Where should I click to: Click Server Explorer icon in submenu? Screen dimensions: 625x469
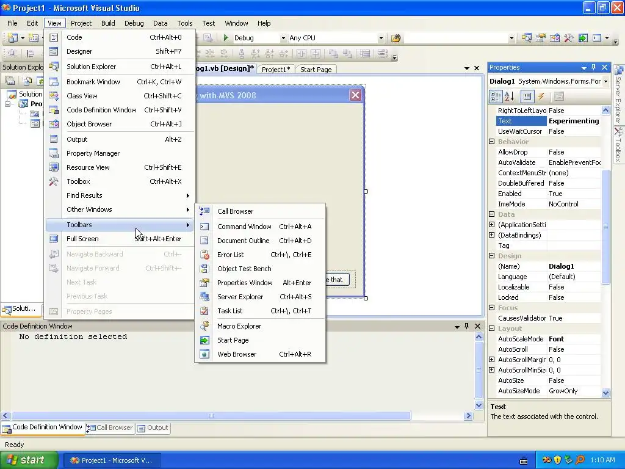[x=204, y=297]
